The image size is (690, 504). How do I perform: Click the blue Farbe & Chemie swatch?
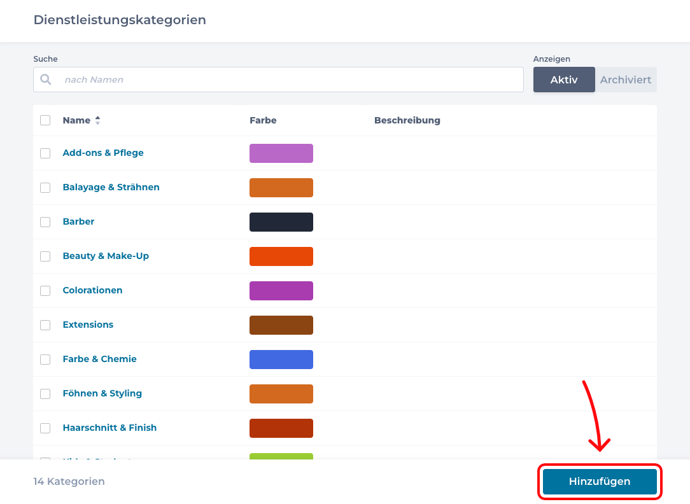pyautogui.click(x=281, y=360)
